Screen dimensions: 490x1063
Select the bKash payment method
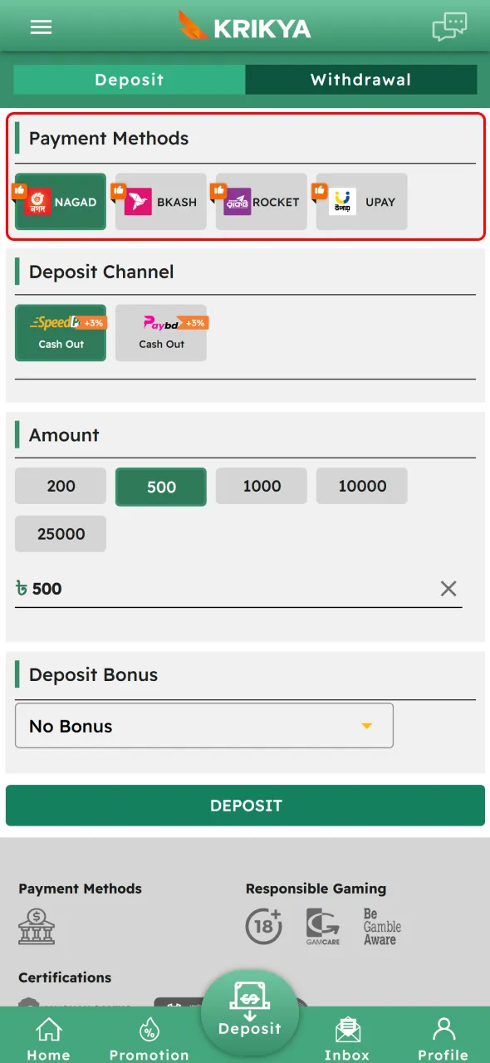tap(160, 201)
